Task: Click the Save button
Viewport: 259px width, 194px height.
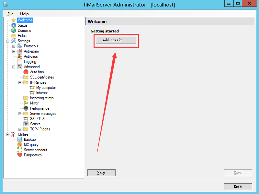Action: pos(238,173)
